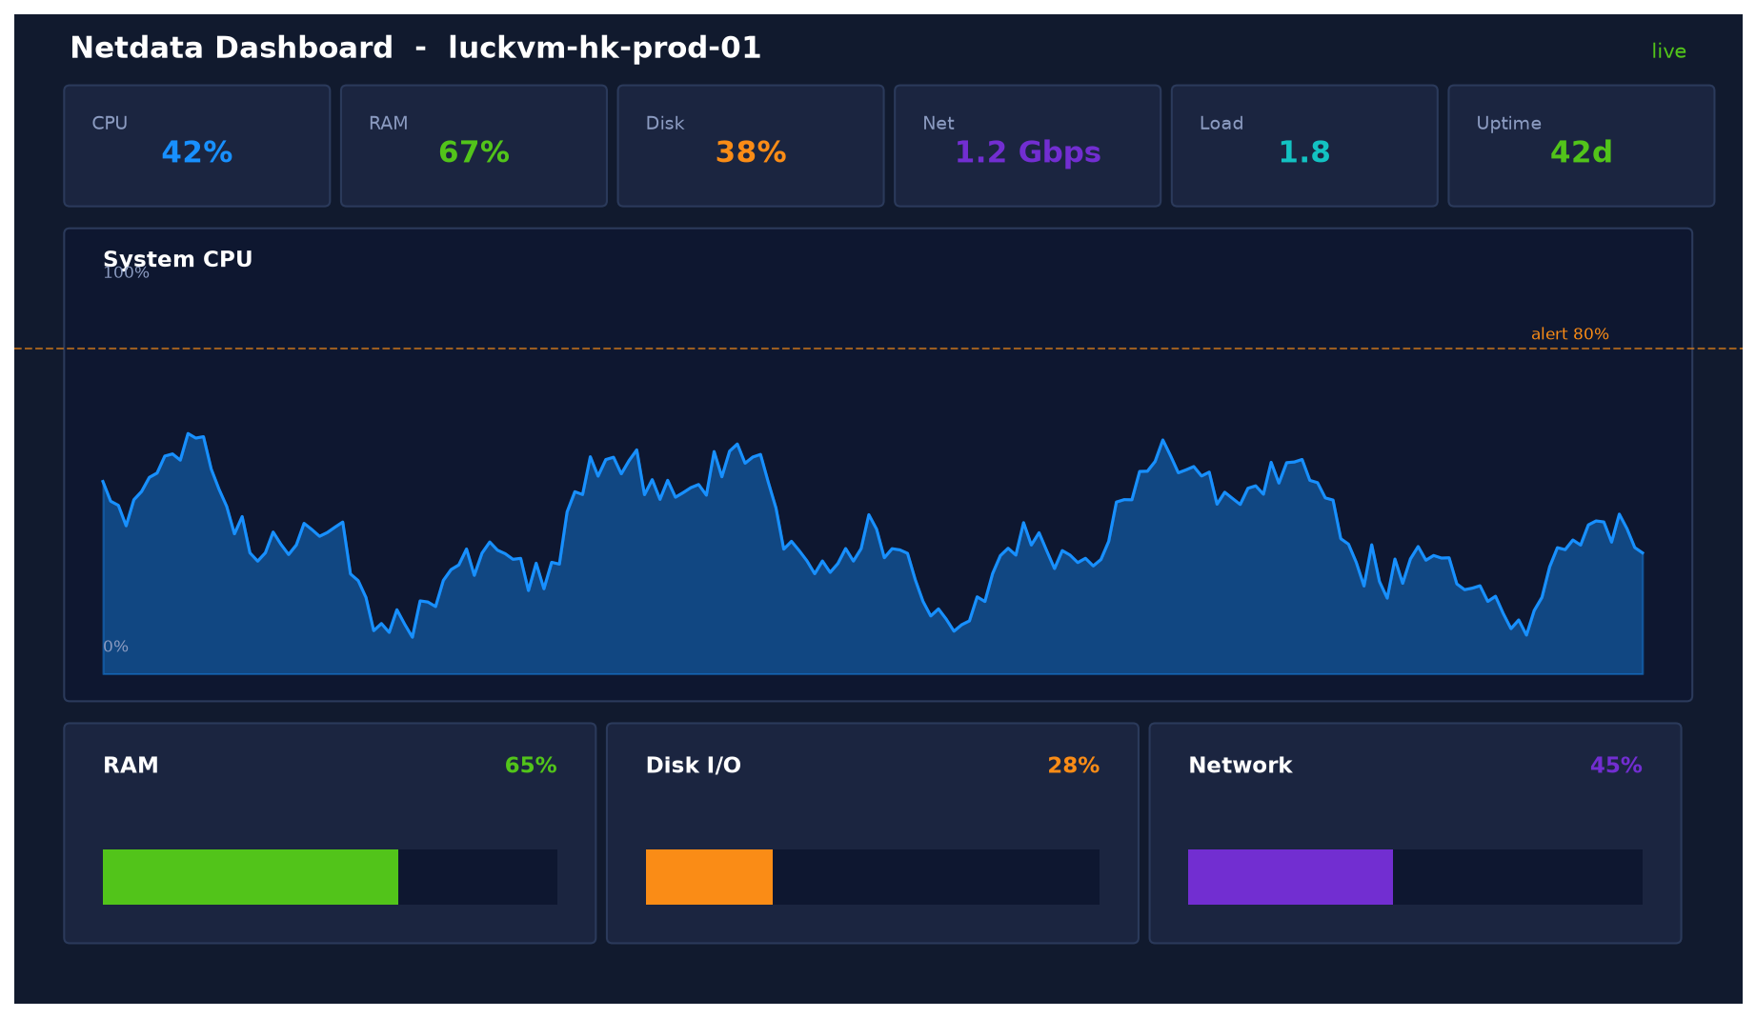Click the RAM panel heading
Image resolution: width=1756 pixels, height=1018 pixels.
pos(131,766)
